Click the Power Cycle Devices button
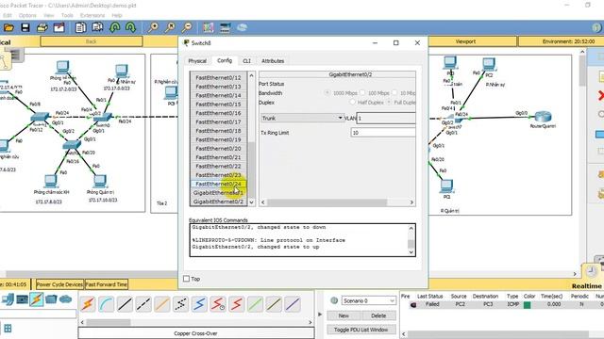Viewport: 604px width, 339px height. pos(59,284)
